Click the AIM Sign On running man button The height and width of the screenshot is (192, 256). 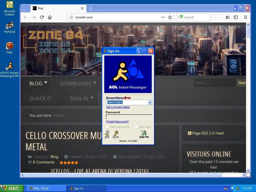point(144,134)
